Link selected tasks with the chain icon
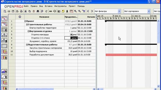The width and height of the screenshot is (161, 90). (51, 11)
